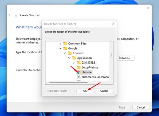The width and height of the screenshot is (159, 116).
Task: Collapse the Application folder node
Action: 69,58
